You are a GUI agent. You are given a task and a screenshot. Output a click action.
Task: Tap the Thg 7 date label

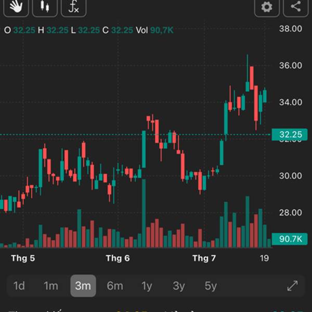(x=204, y=258)
